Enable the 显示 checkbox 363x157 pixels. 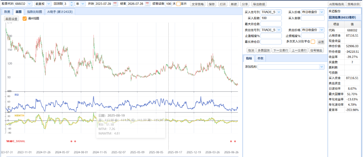(x=178, y=4)
